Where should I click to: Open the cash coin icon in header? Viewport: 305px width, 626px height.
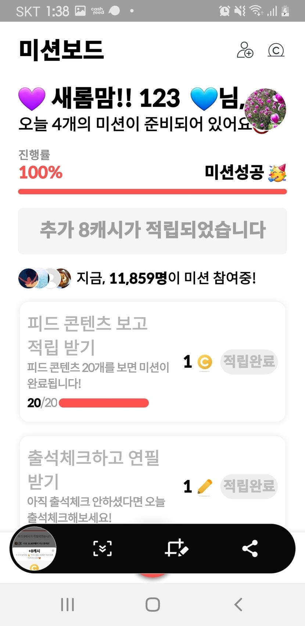[276, 50]
